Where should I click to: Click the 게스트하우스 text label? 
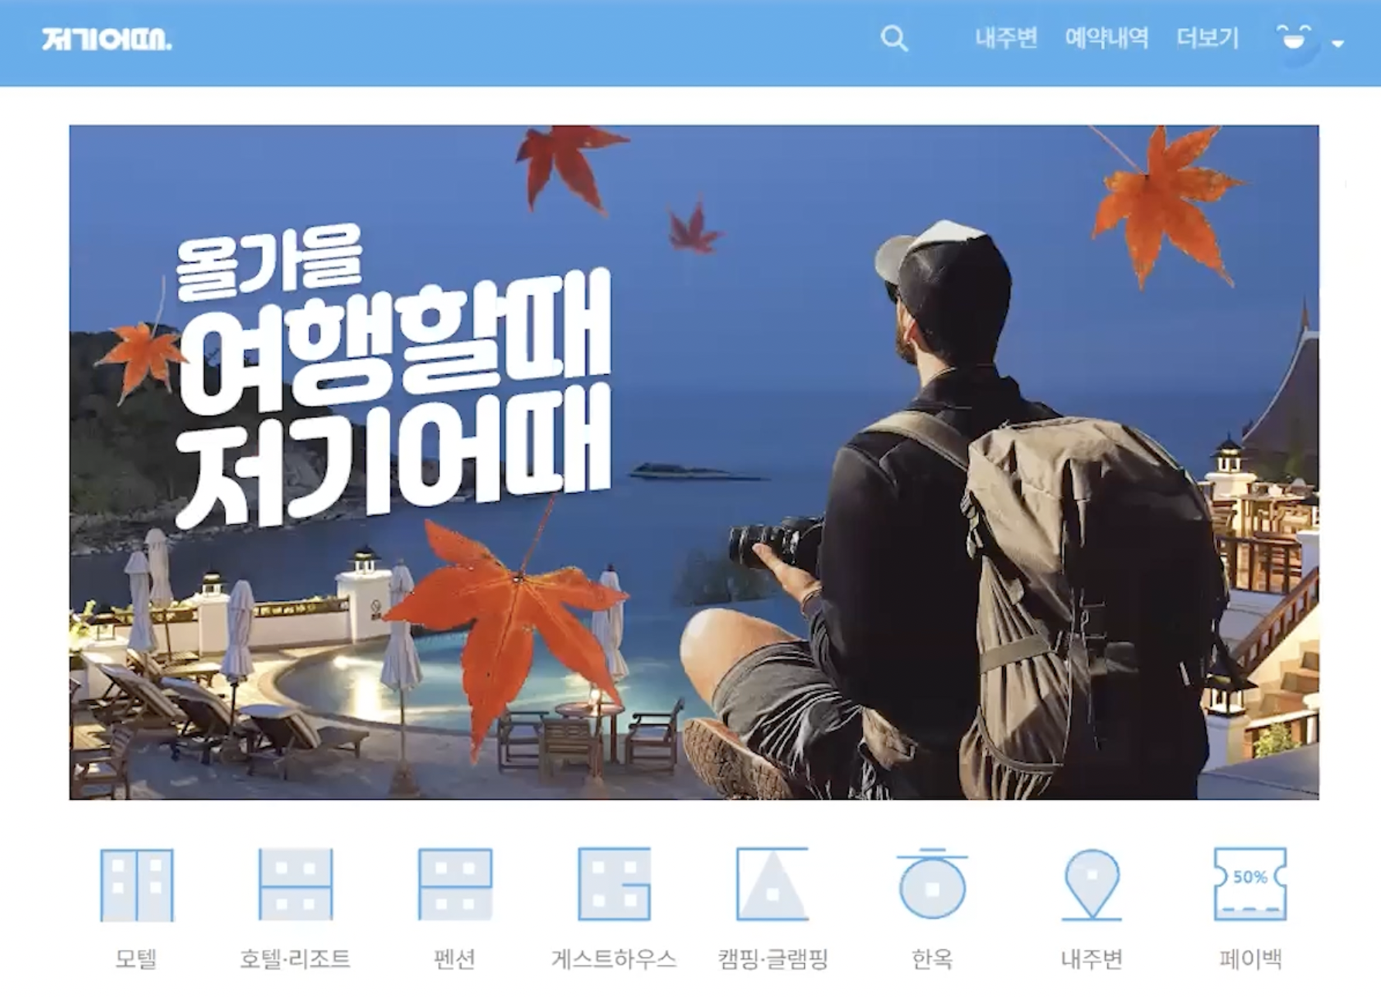pyautogui.click(x=614, y=959)
